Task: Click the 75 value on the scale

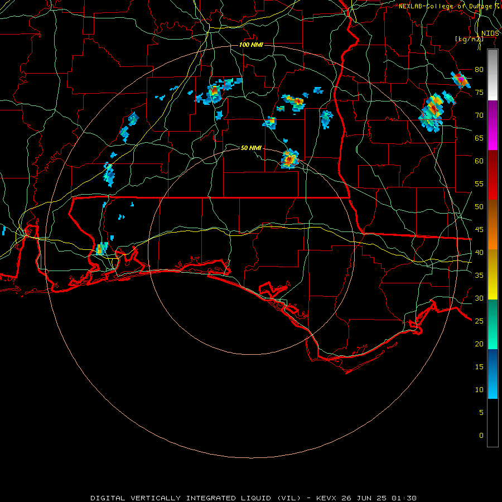Action: tap(479, 92)
